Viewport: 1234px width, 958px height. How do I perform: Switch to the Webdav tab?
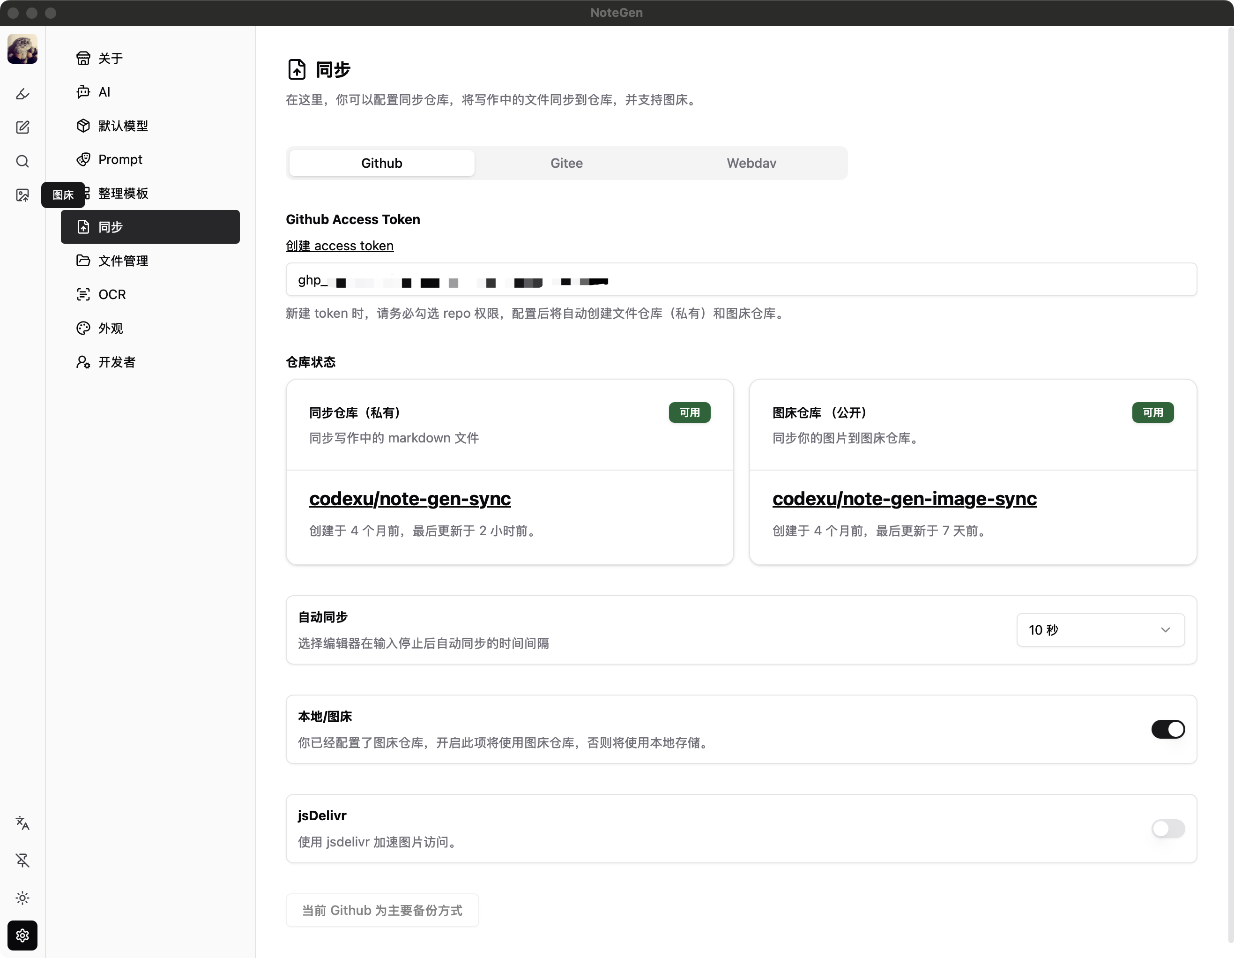click(x=751, y=164)
